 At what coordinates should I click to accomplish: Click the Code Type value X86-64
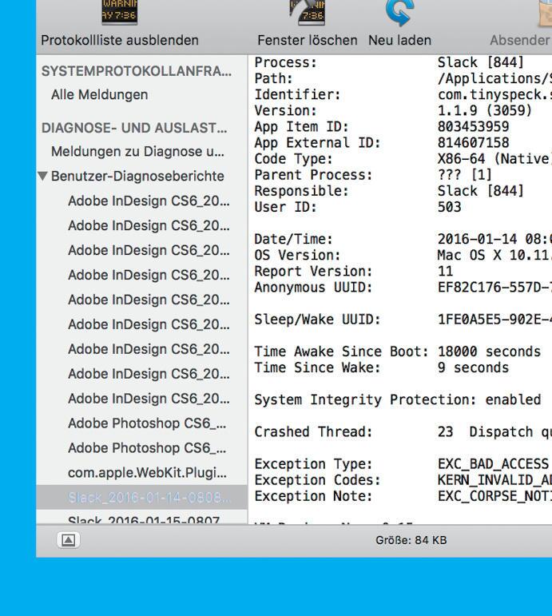tap(494, 159)
